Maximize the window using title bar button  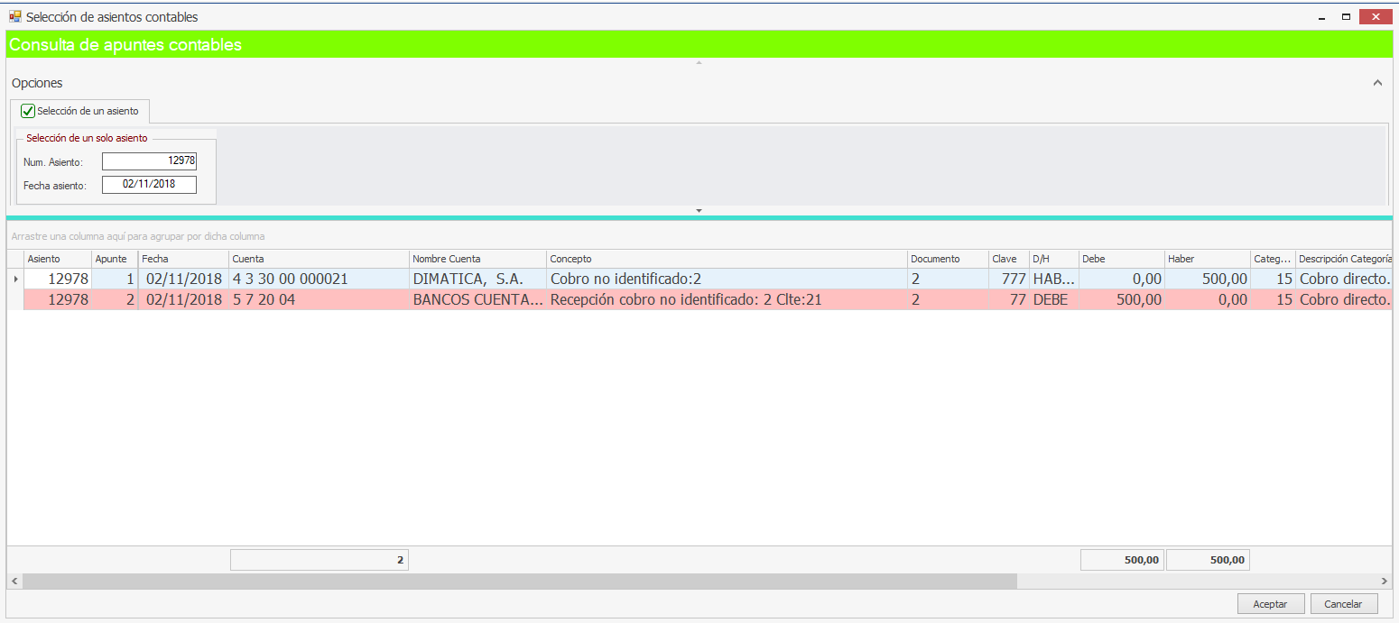pos(1346,17)
